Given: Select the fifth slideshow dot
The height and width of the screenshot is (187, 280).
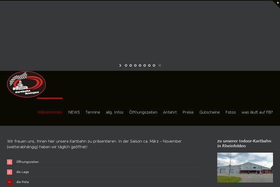Looking at the screenshot, I should (x=145, y=65).
